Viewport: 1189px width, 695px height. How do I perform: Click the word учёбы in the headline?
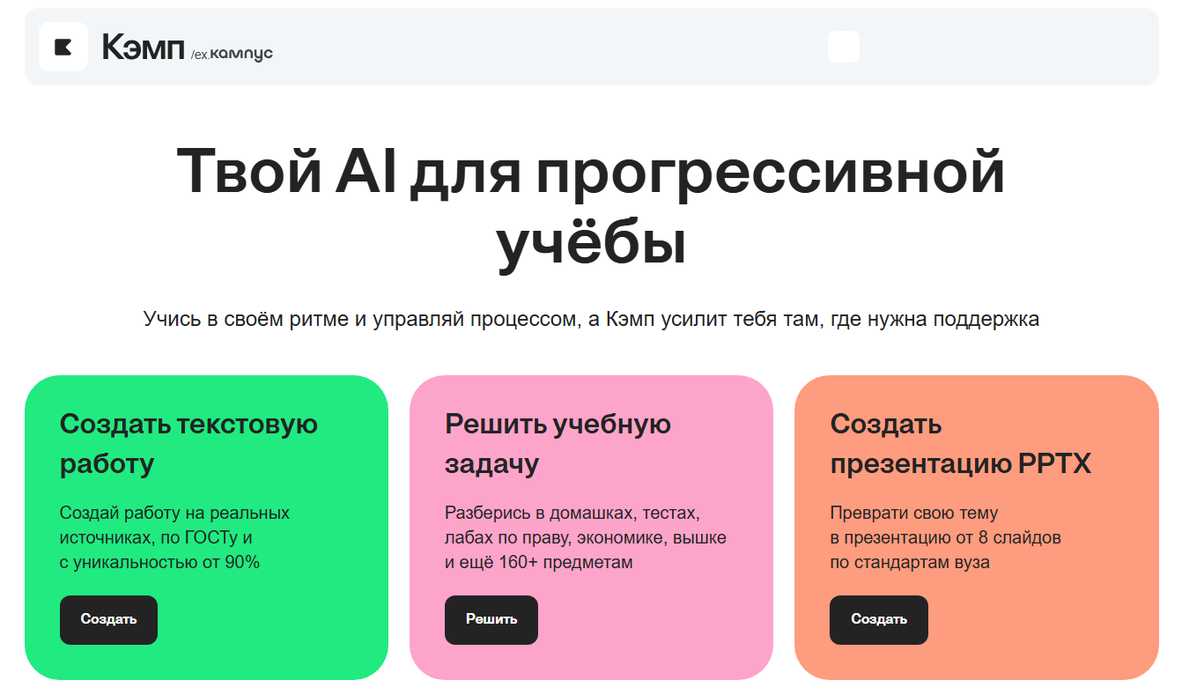coord(591,244)
